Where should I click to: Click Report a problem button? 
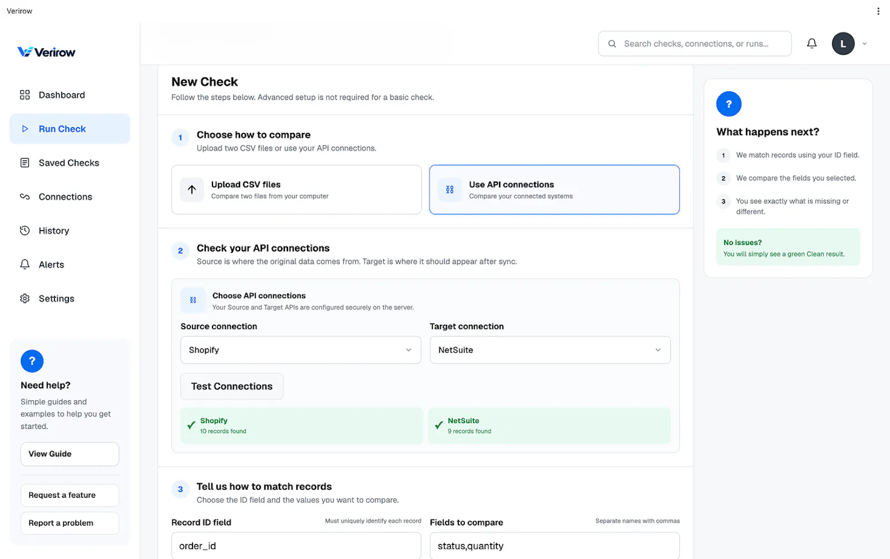coord(70,523)
